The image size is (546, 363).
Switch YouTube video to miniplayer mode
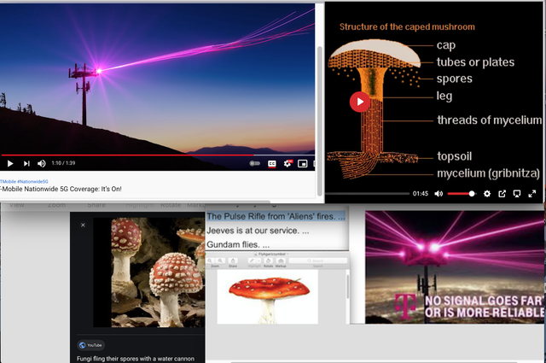tap(303, 163)
